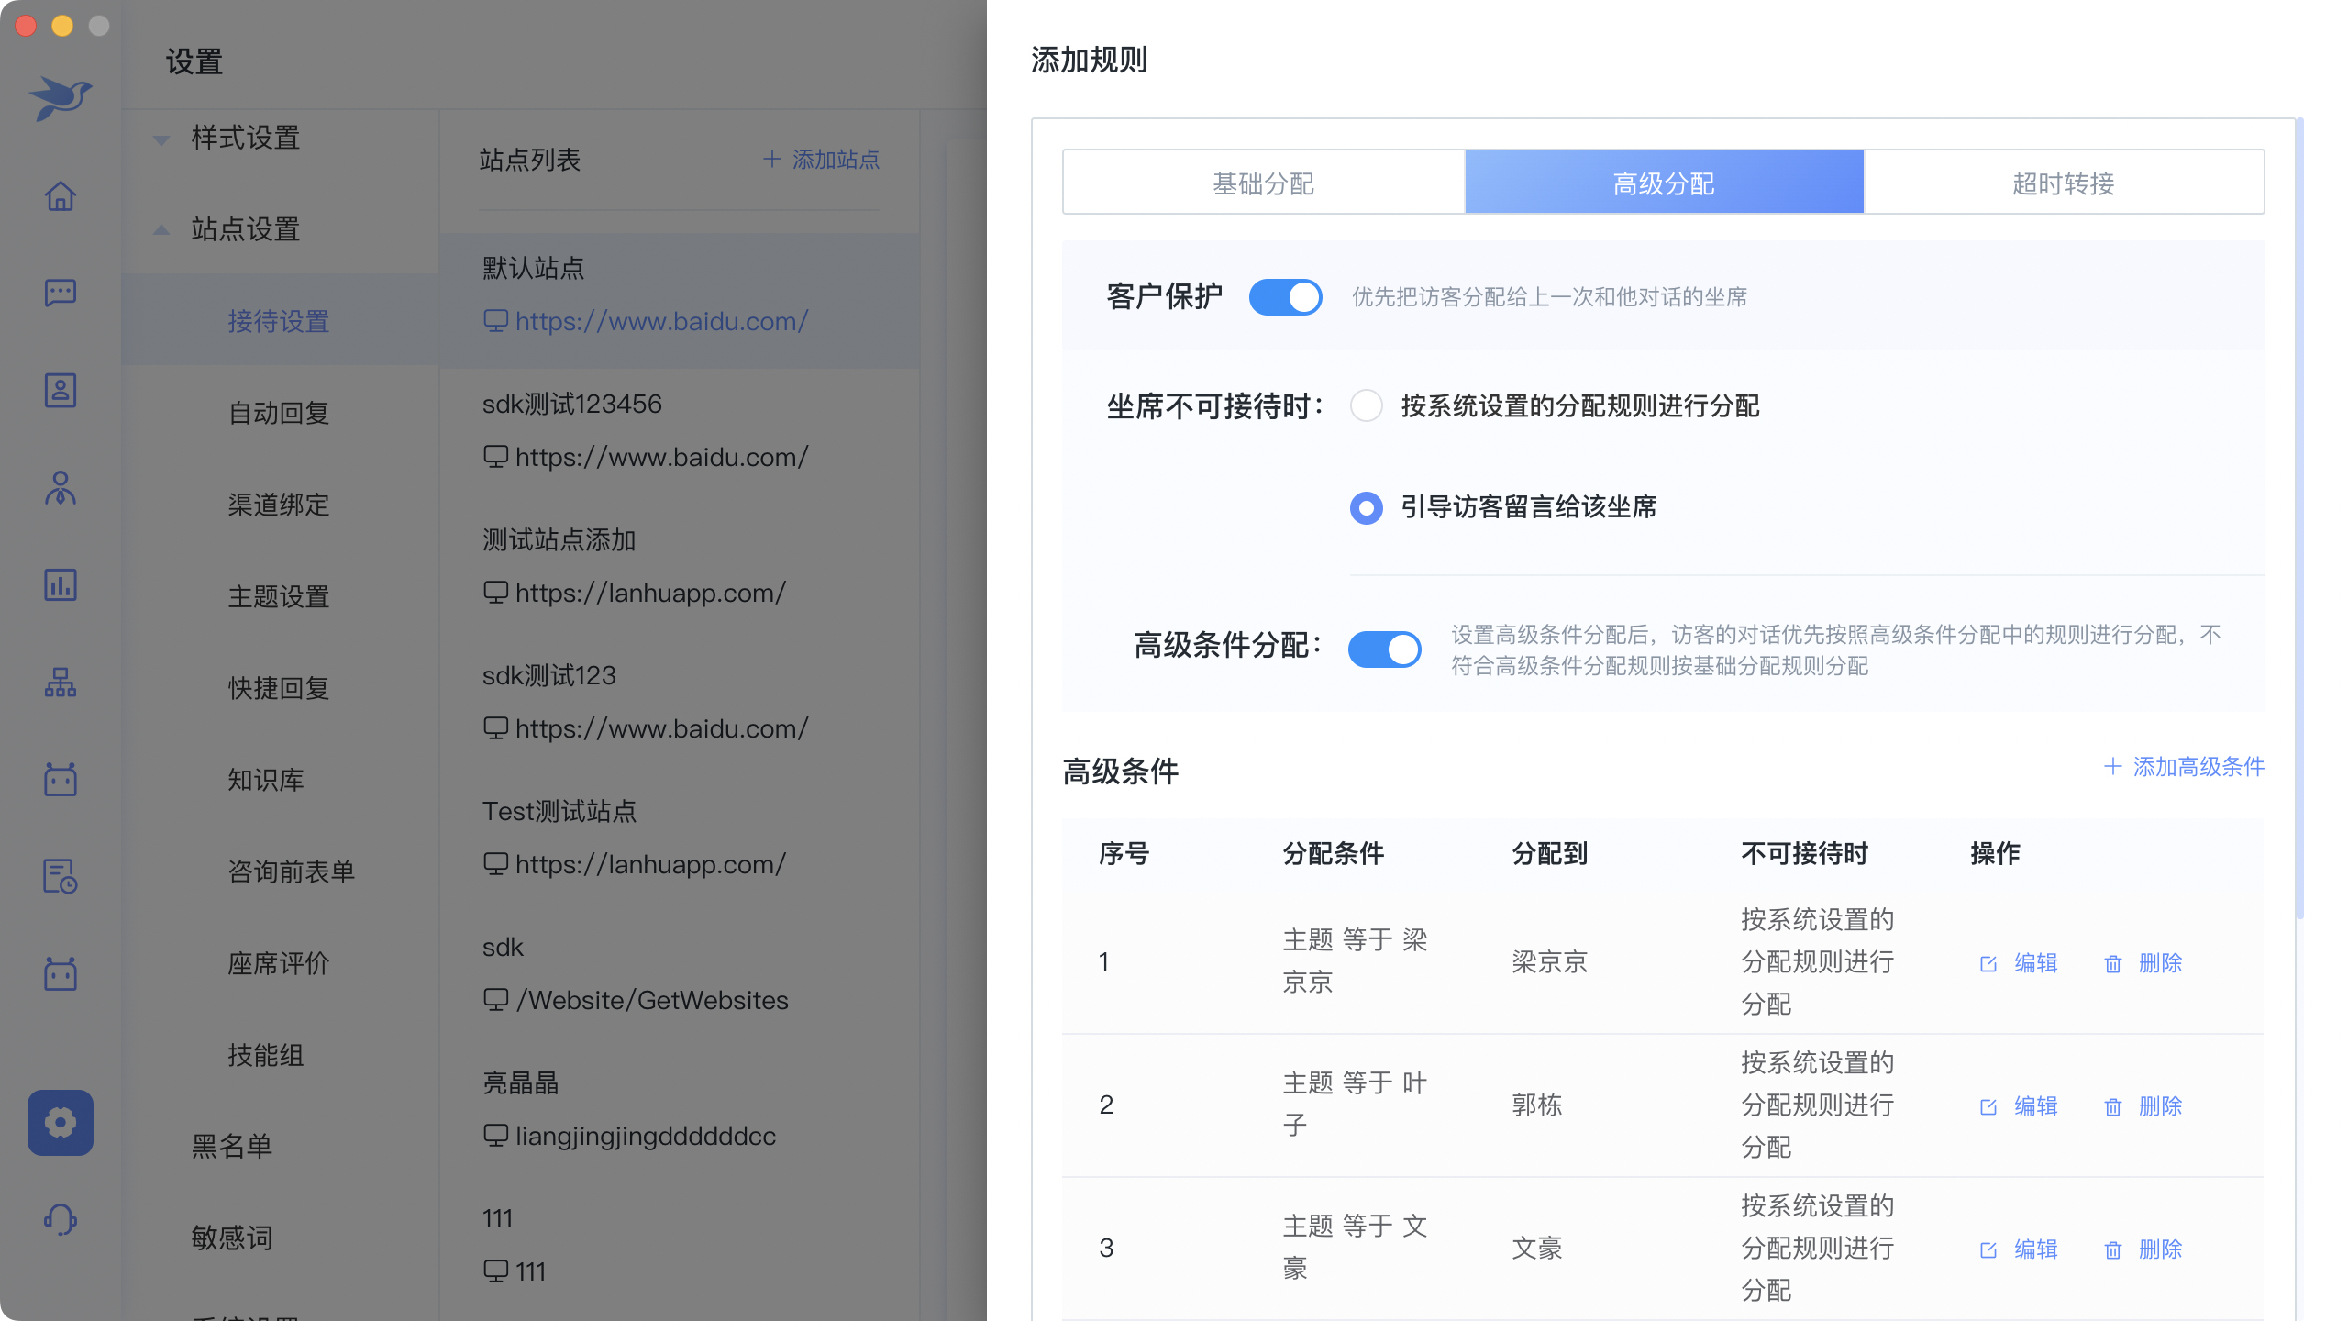Click delete trash icon for rule 2

click(2113, 1107)
